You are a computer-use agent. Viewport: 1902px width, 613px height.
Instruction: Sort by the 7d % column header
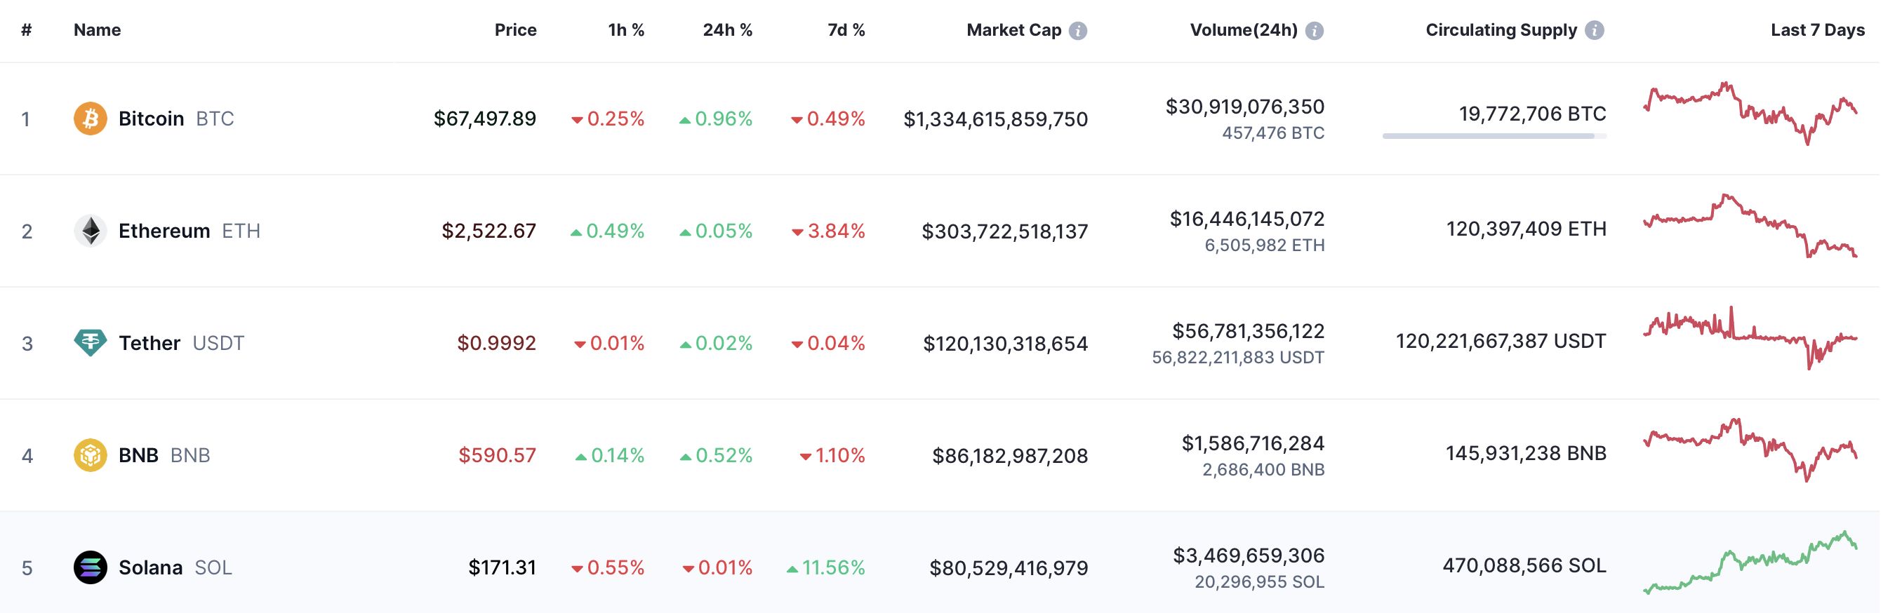tap(846, 30)
